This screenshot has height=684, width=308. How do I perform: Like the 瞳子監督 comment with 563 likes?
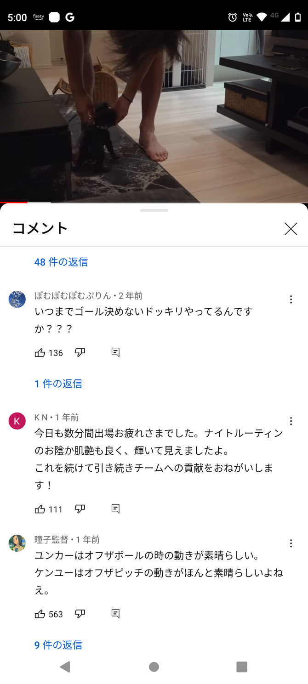coord(40,614)
